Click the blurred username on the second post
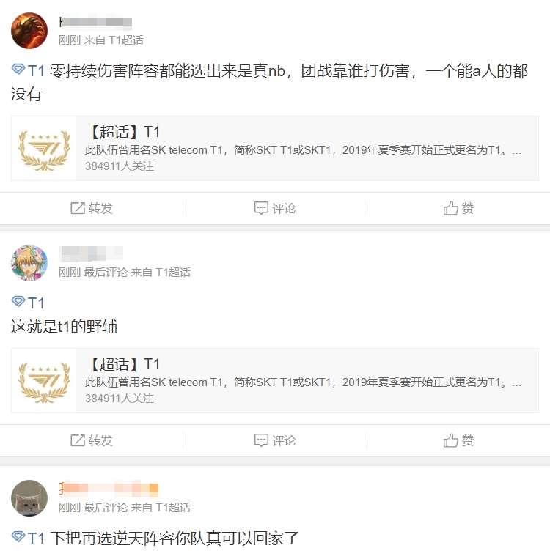 (x=92, y=253)
